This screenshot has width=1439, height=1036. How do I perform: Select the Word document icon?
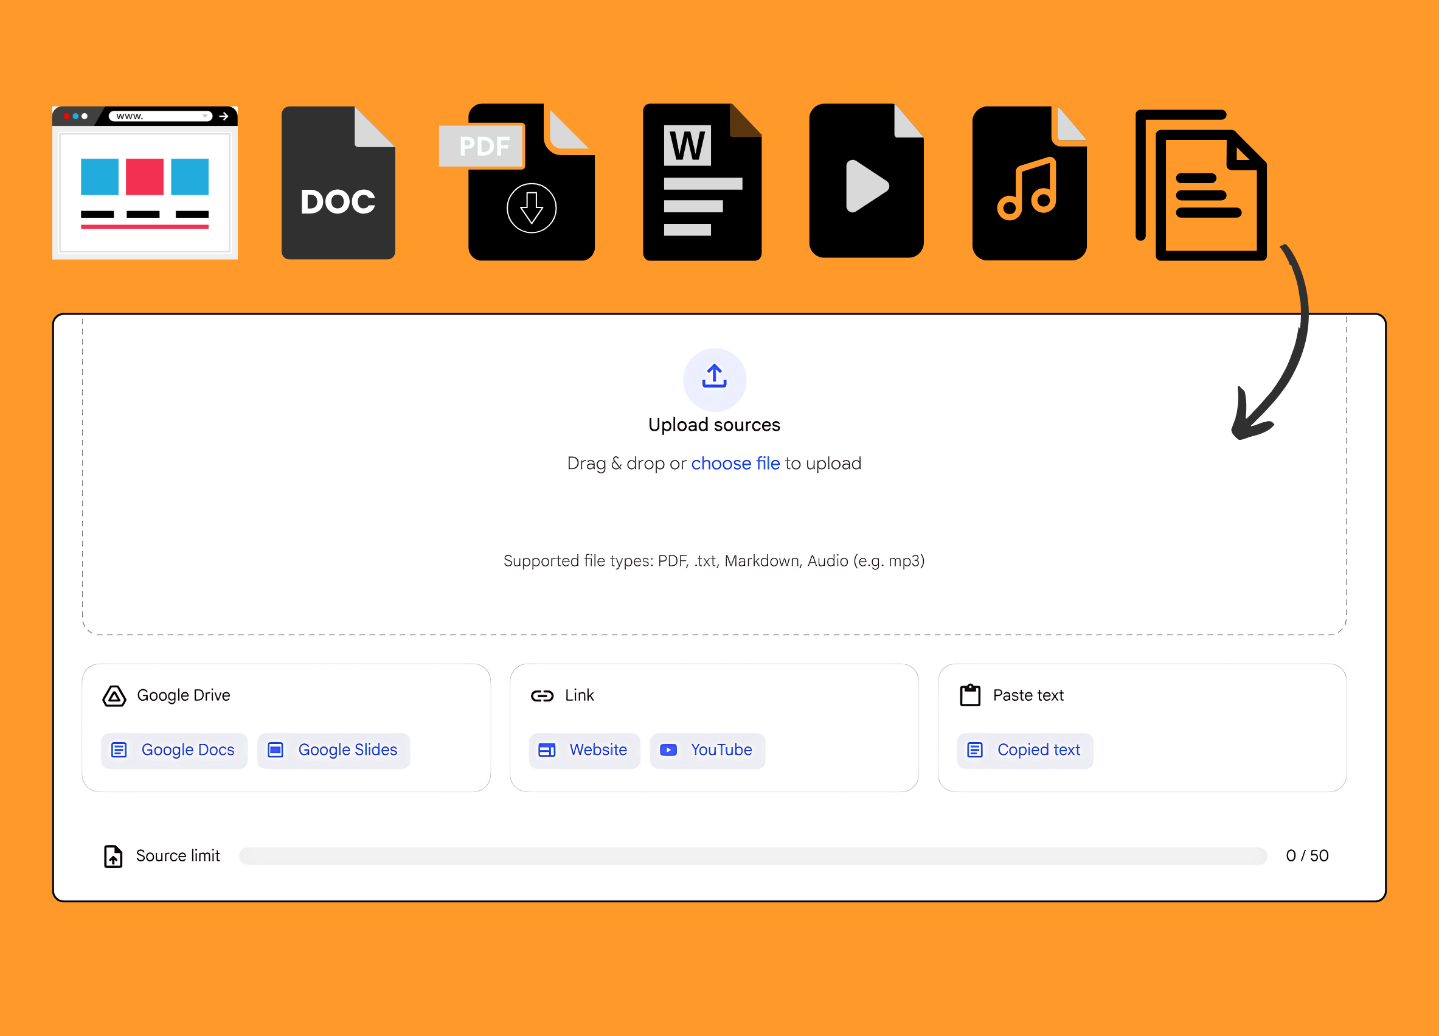coord(702,184)
